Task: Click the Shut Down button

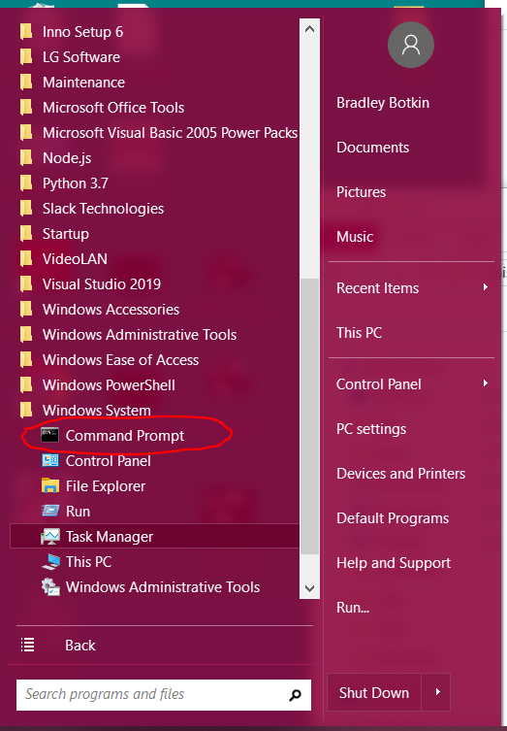Action: pyautogui.click(x=374, y=692)
